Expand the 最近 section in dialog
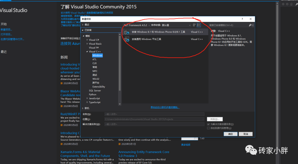The width and height of the screenshot is (298, 164). pyautogui.click(x=83, y=25)
